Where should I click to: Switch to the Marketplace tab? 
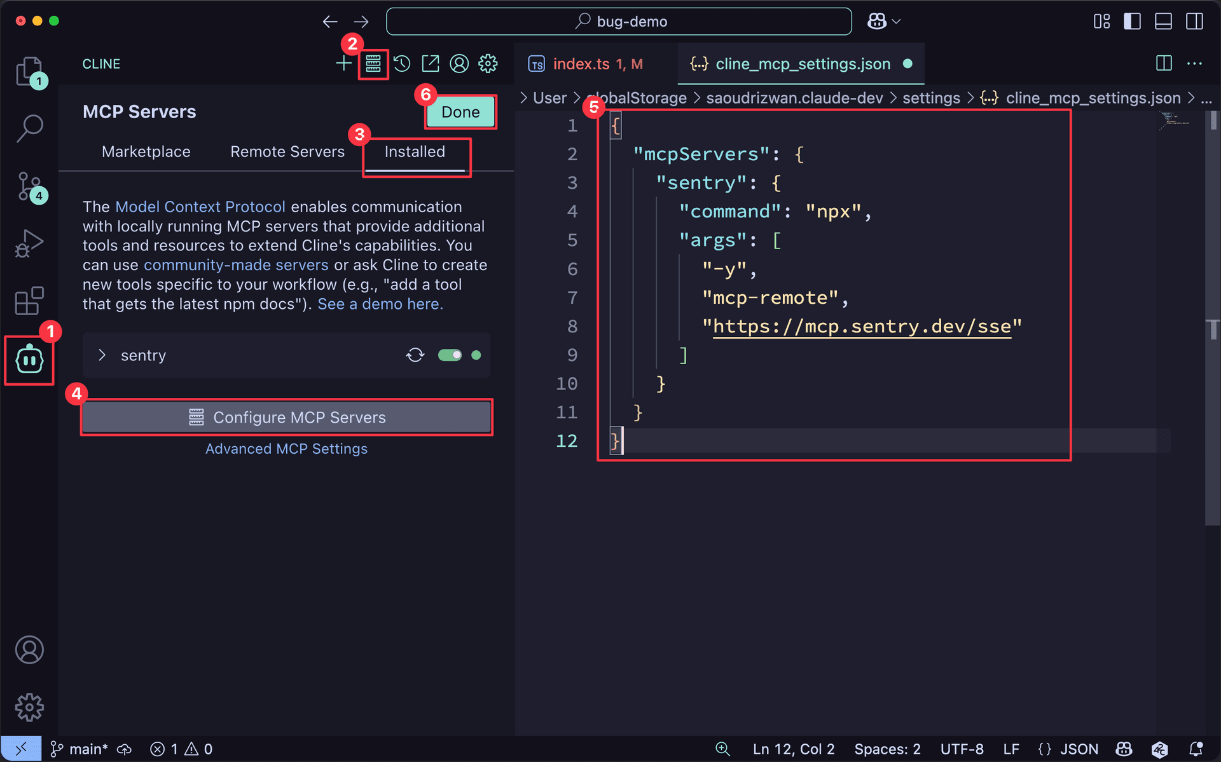click(146, 151)
